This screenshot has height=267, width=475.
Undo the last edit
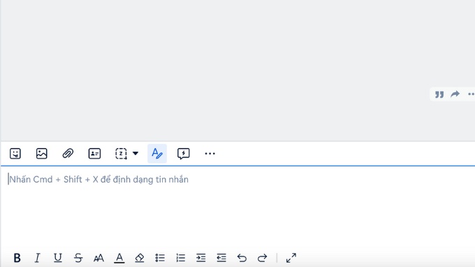(242, 258)
